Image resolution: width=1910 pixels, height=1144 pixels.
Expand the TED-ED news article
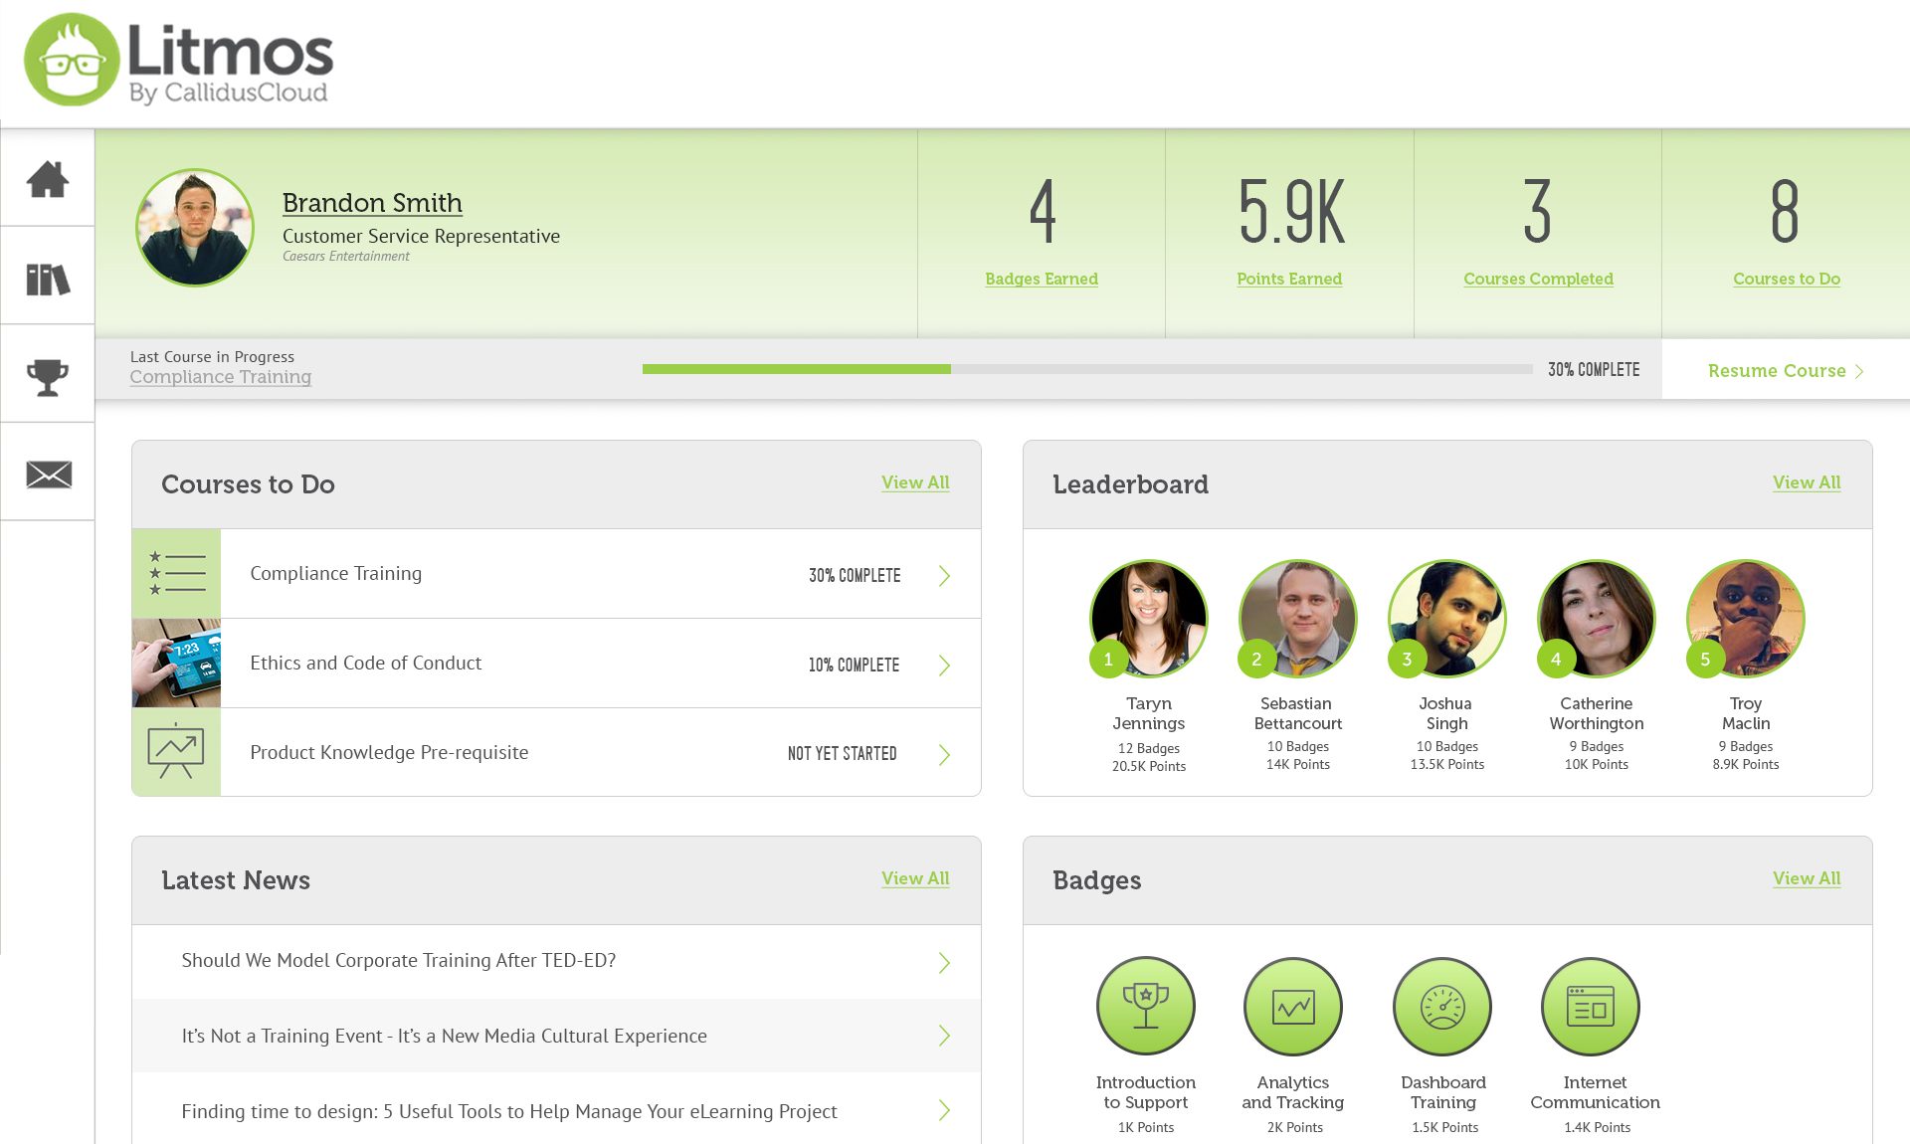coord(944,962)
